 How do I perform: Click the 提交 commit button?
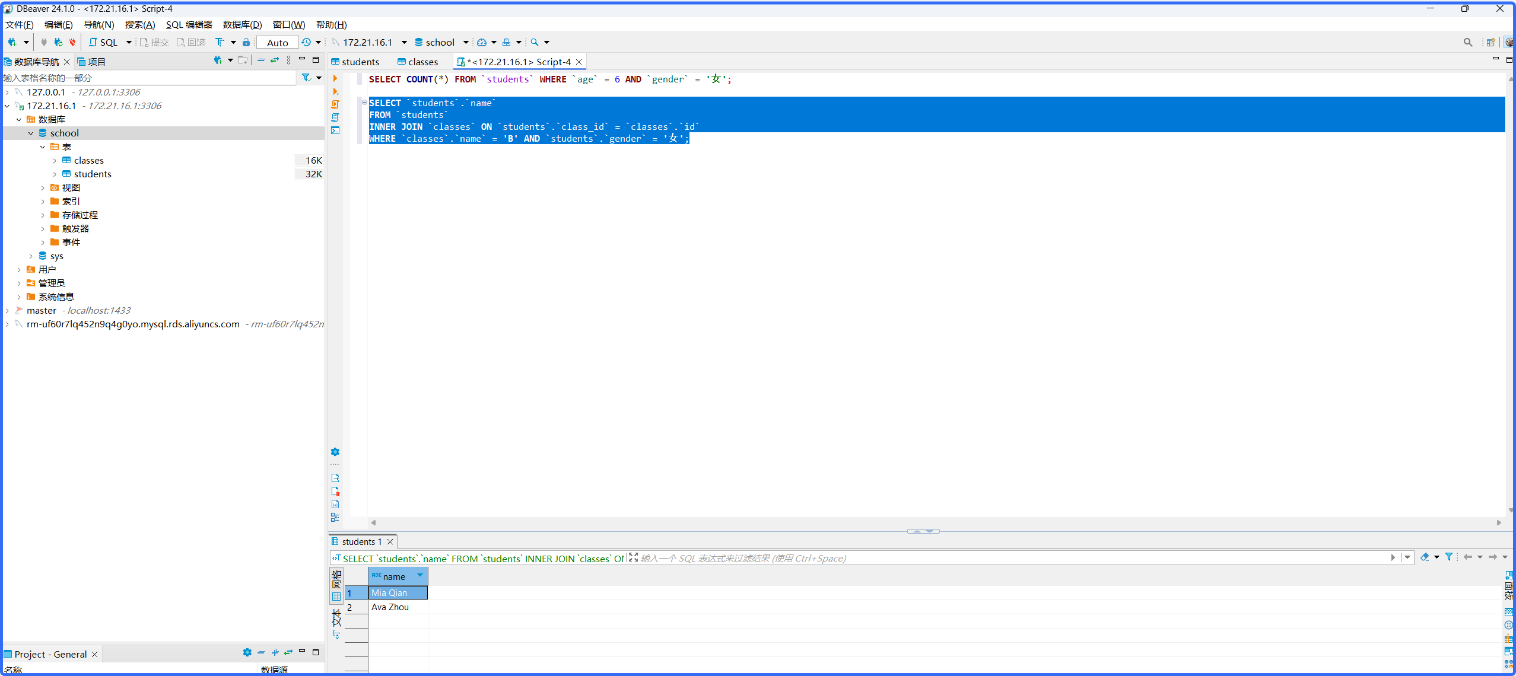click(154, 42)
